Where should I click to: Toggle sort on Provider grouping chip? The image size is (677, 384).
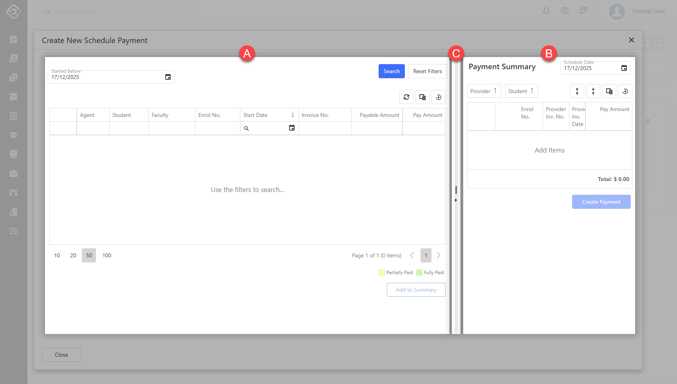pyautogui.click(x=484, y=91)
